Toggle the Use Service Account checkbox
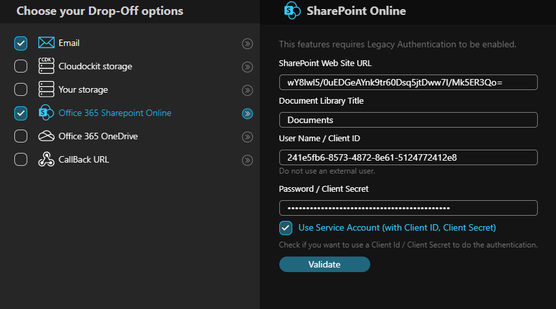Image resolution: width=556 pixels, height=309 pixels. pyautogui.click(x=285, y=228)
